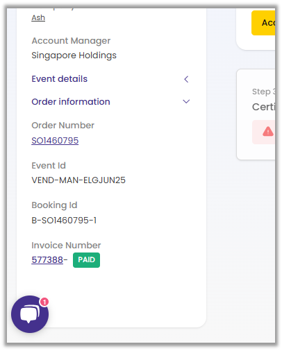Screen dimensions: 282x351
Task: Open the chat widget bubble
Action: [30, 314]
